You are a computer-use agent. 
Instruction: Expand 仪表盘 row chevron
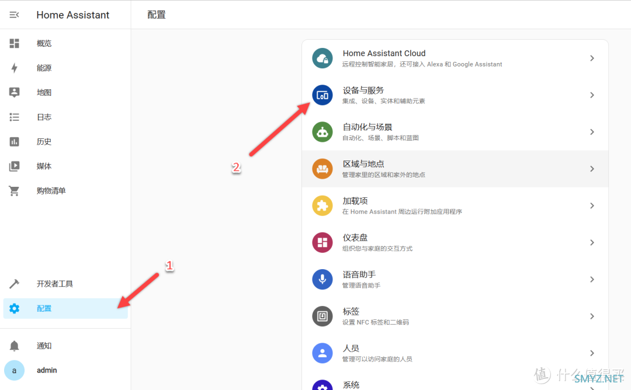tap(592, 242)
